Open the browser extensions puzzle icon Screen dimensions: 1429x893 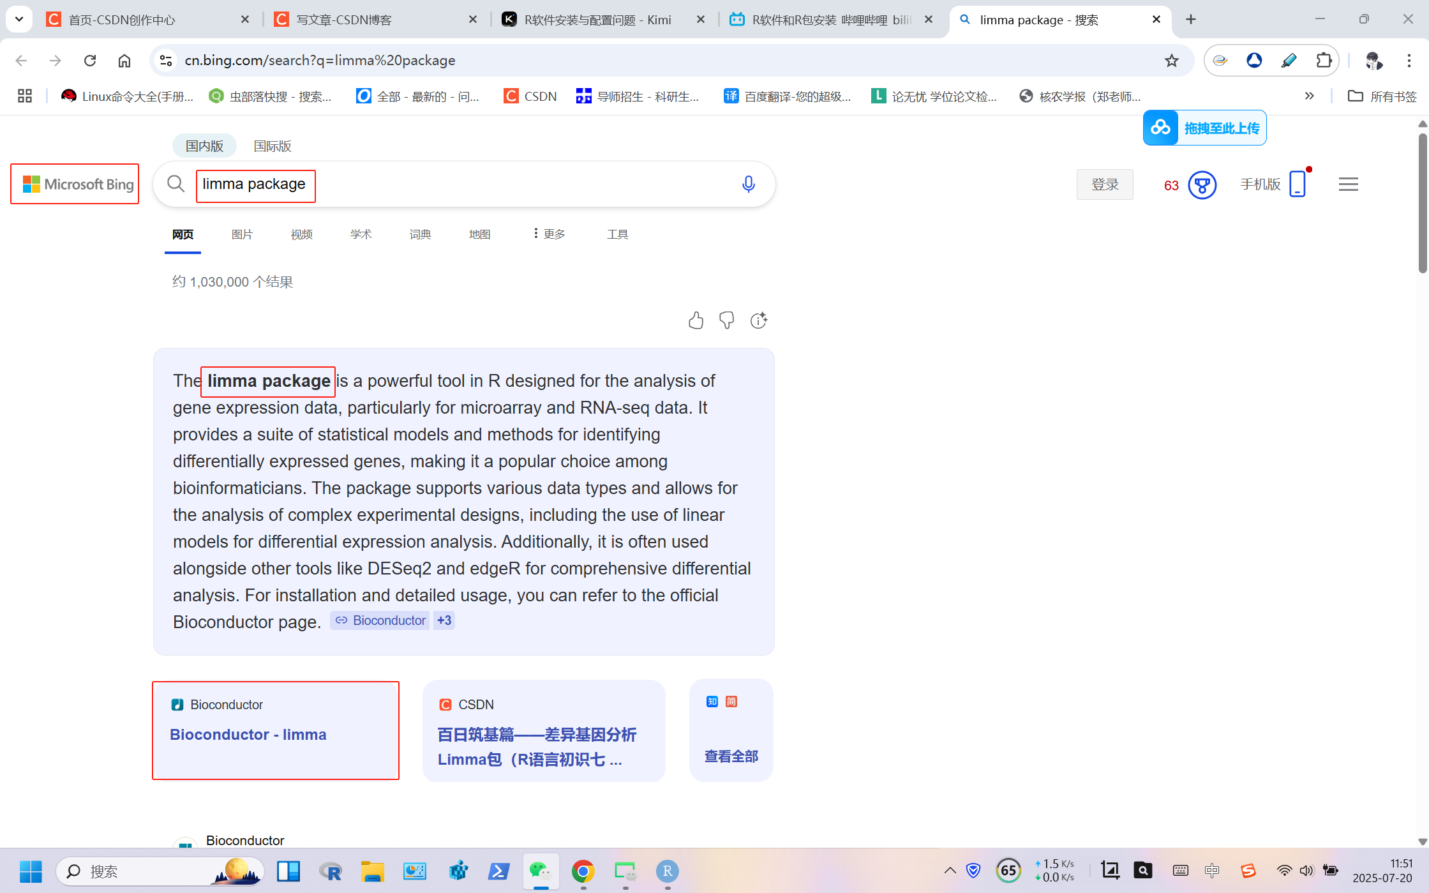tap(1324, 60)
